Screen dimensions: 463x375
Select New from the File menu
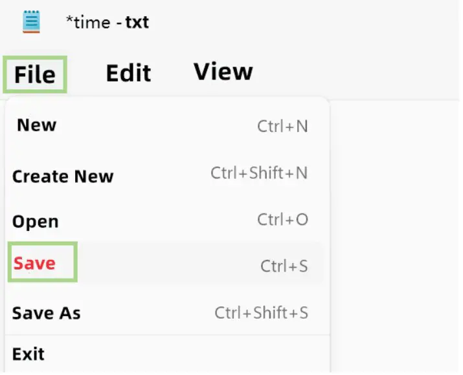click(x=37, y=125)
